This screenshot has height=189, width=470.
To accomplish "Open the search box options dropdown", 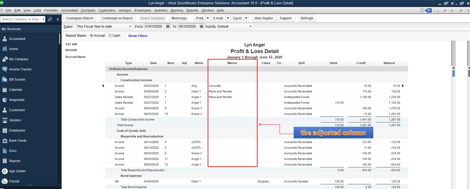I will [43, 19].
